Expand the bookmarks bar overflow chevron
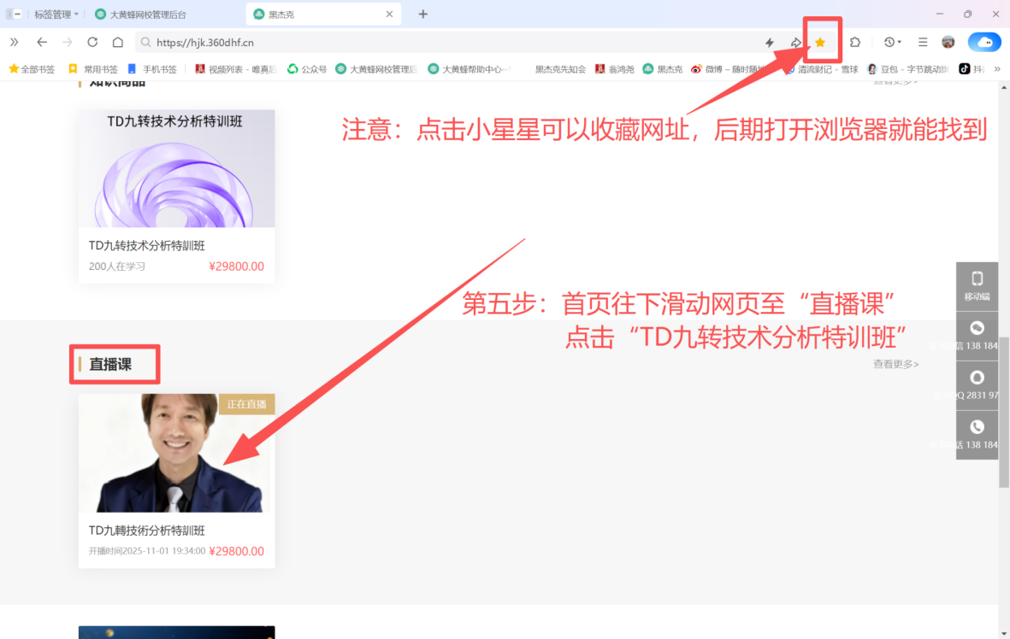This screenshot has height=639, width=1010. tap(996, 69)
